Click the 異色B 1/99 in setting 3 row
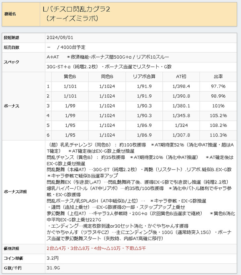 (70, 106)
